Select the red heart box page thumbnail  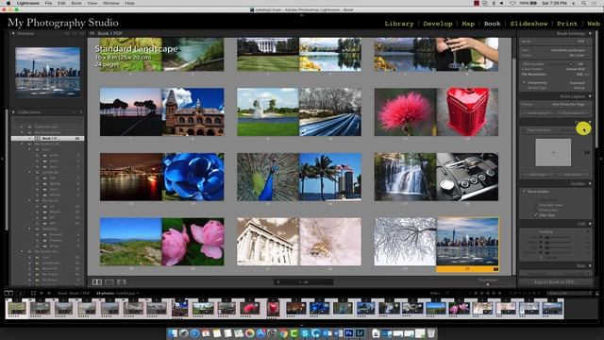(467, 111)
